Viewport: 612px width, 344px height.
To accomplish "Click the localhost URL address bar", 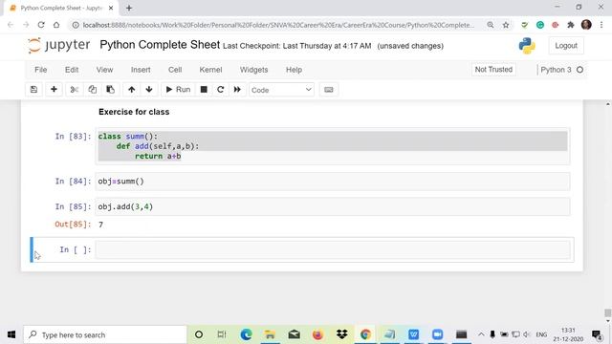I will pyautogui.click(x=278, y=25).
